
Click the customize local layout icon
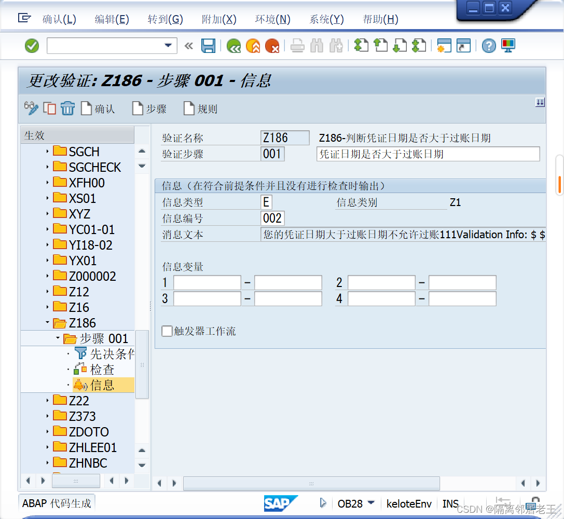508,46
